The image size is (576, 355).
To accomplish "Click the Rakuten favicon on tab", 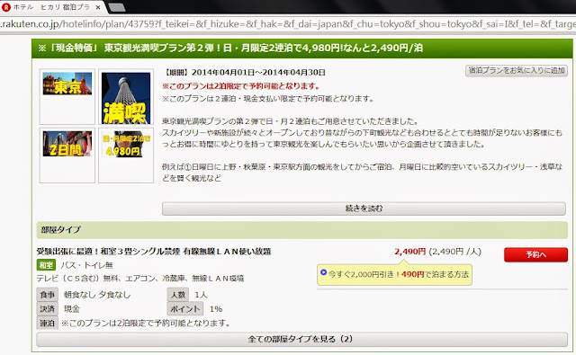I will [6, 7].
